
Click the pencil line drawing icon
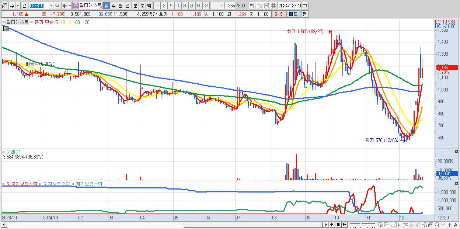[x=418, y=225]
